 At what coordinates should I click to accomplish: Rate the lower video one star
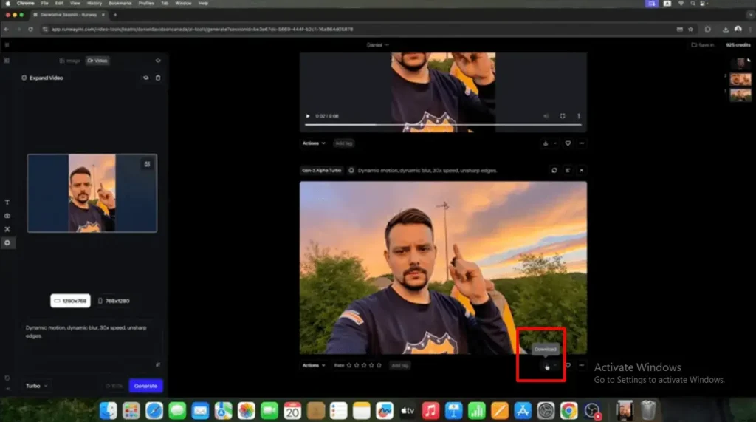(349, 366)
